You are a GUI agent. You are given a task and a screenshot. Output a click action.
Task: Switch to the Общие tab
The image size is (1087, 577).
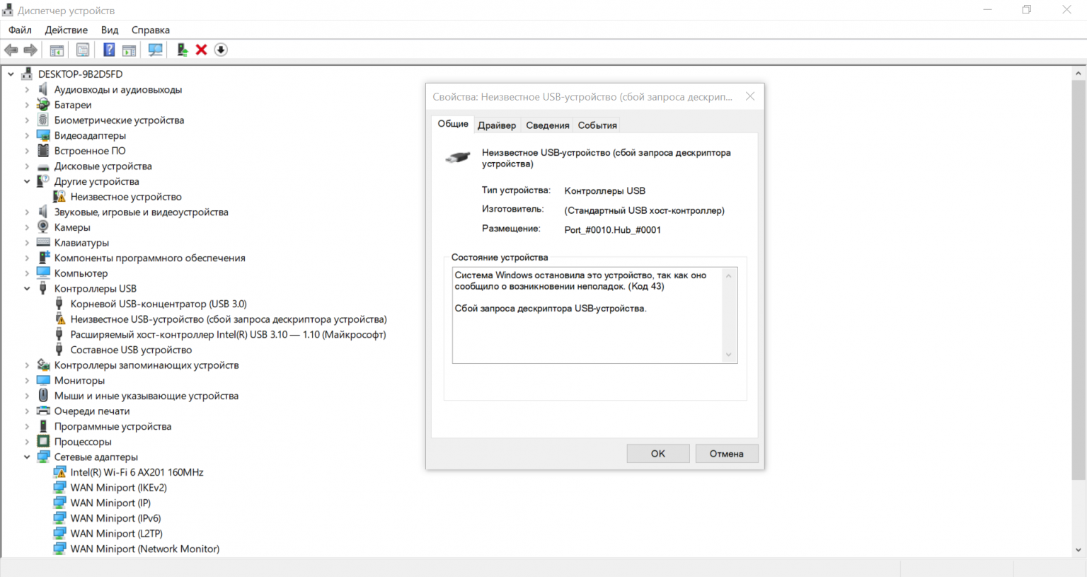(x=453, y=124)
